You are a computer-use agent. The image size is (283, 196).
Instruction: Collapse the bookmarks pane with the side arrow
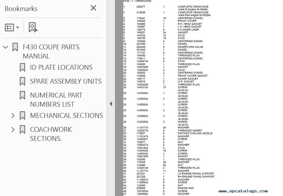(x=111, y=104)
